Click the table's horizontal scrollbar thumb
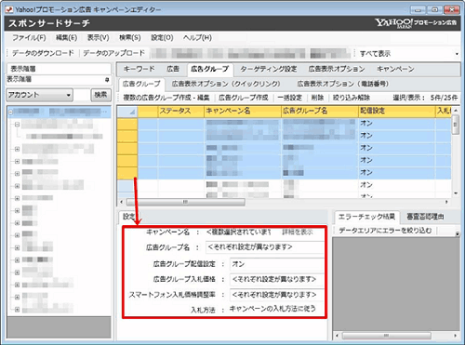Viewport: 465px width, 345px height. point(185,202)
